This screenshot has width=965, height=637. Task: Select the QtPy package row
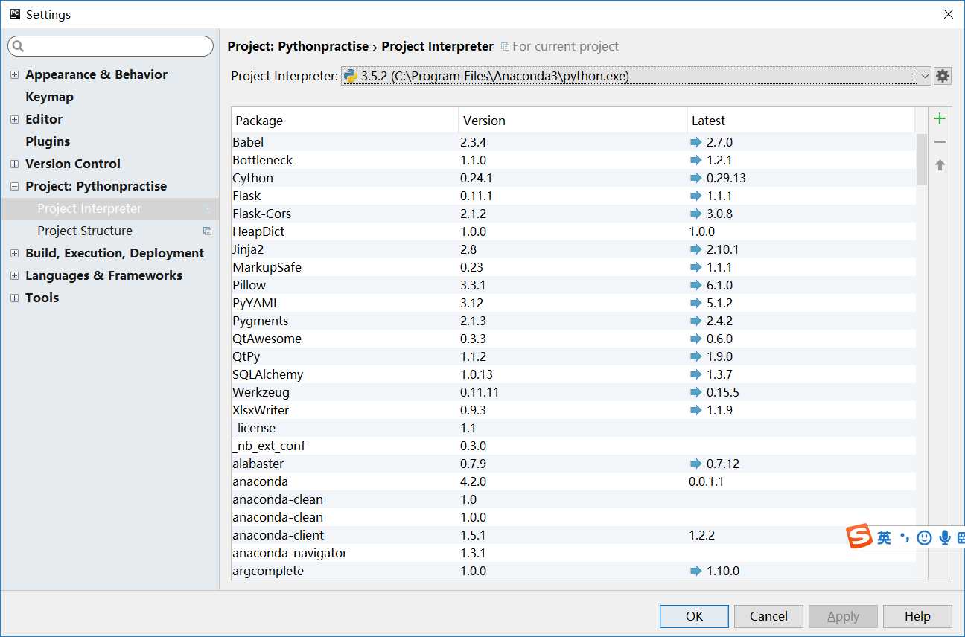573,356
